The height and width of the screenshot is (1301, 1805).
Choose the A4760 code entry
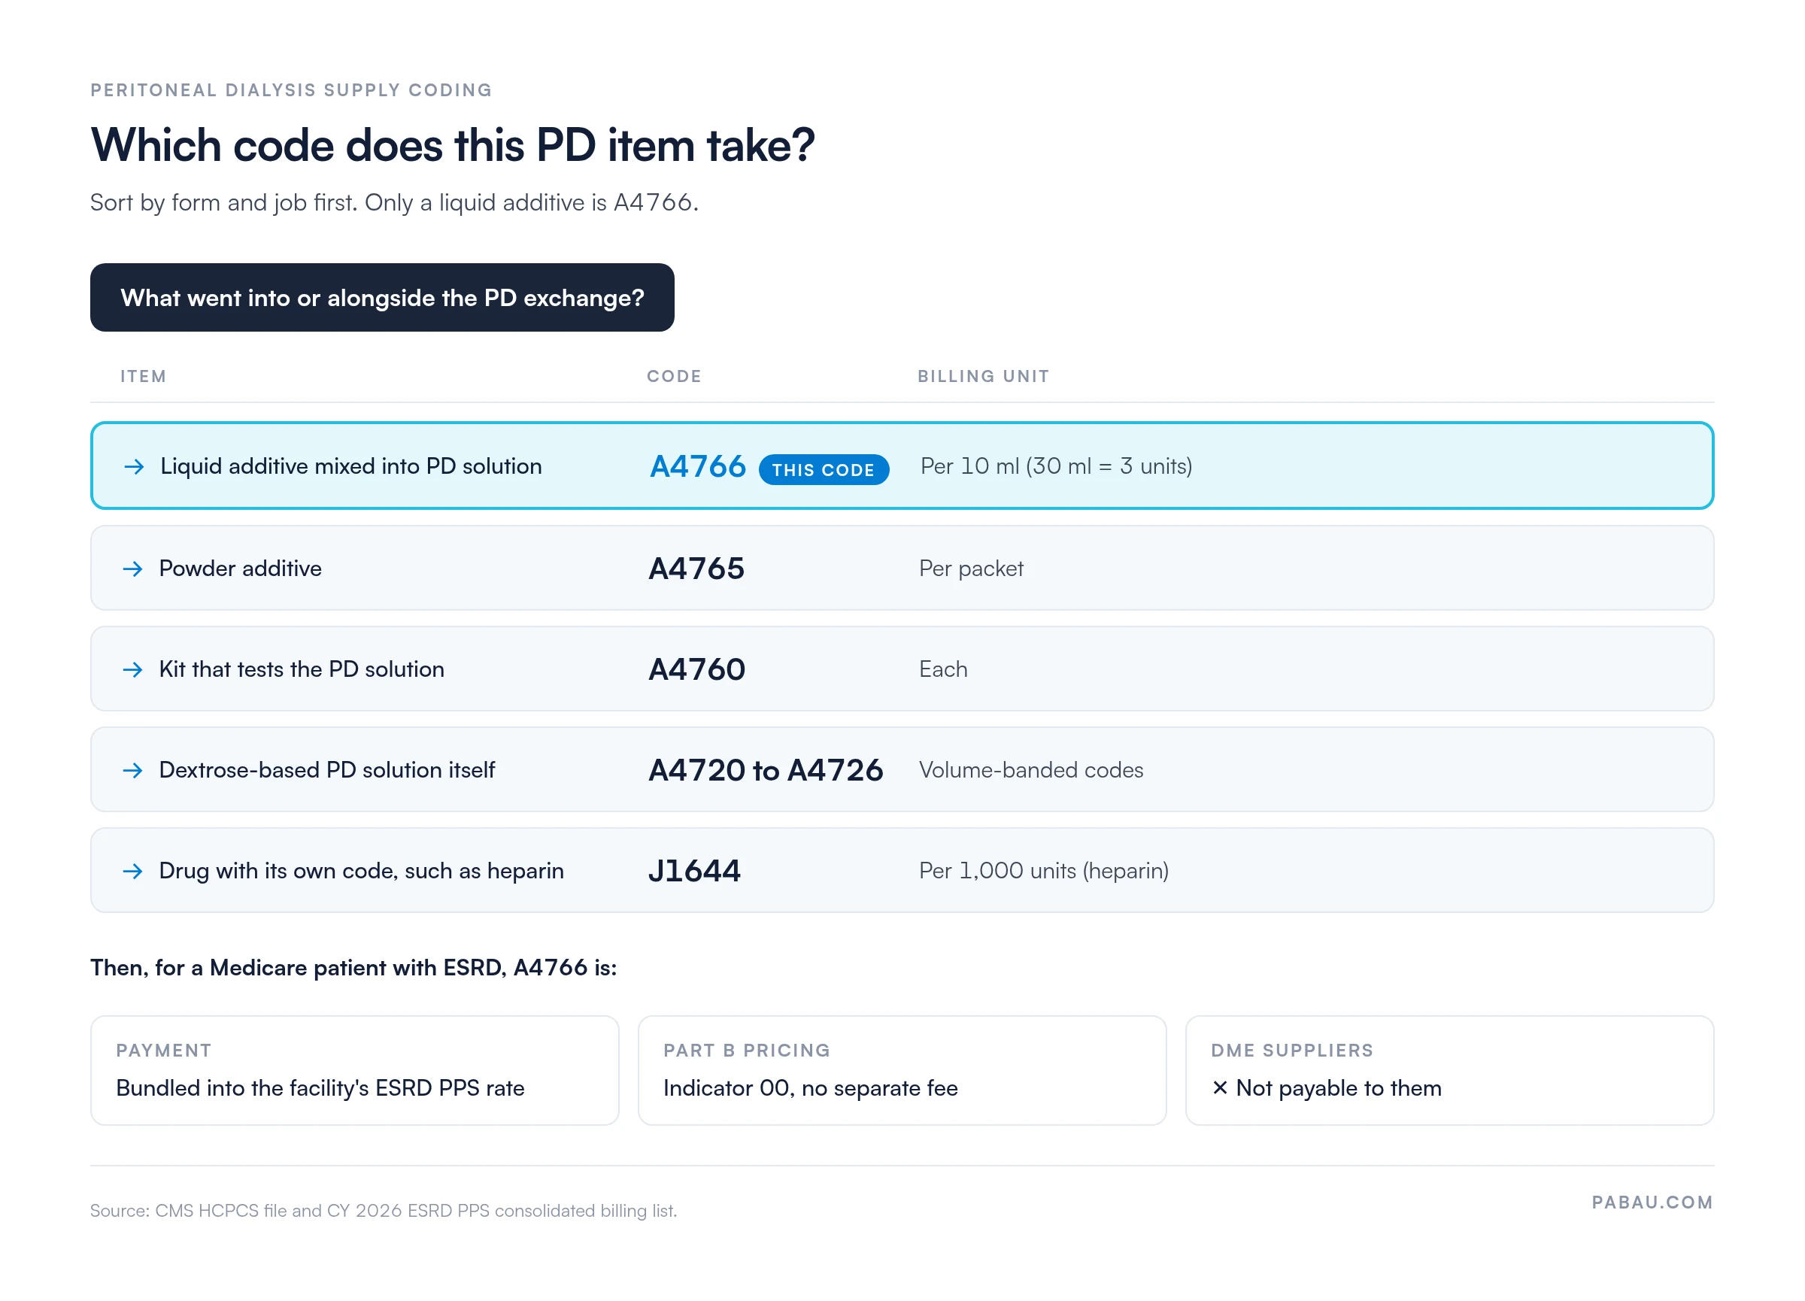pos(696,669)
